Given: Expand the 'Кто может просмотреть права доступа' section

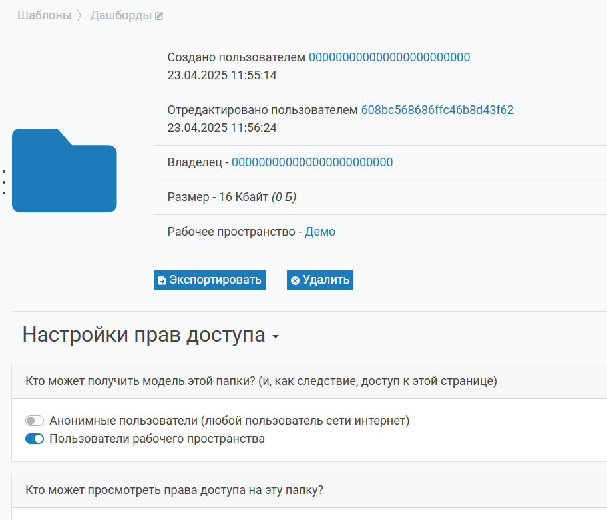Looking at the screenshot, I should (x=309, y=490).
